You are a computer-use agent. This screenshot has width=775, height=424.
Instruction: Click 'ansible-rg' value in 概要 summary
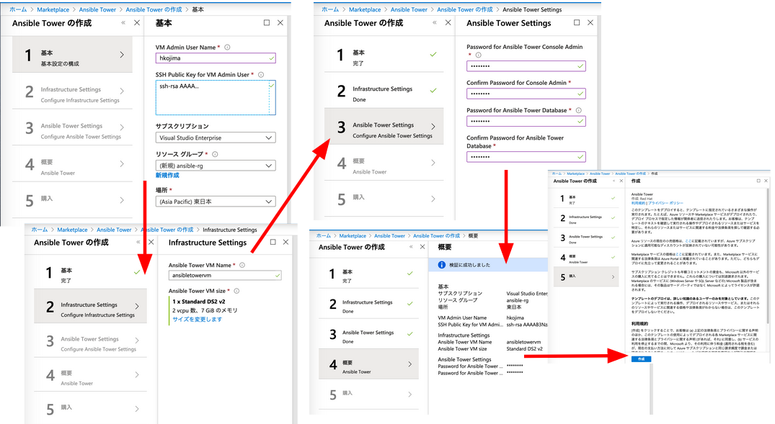518,300
